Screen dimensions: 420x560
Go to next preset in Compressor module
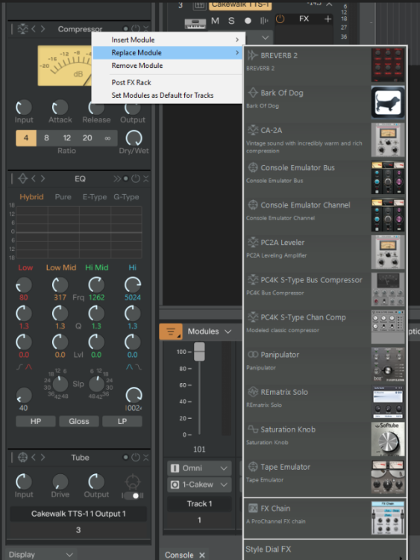click(43, 29)
